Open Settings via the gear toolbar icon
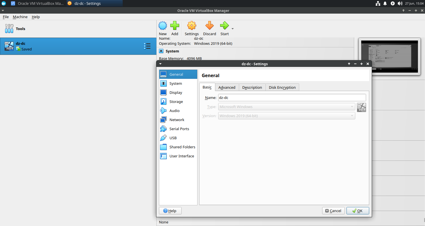Image resolution: width=425 pixels, height=226 pixels. (192, 26)
